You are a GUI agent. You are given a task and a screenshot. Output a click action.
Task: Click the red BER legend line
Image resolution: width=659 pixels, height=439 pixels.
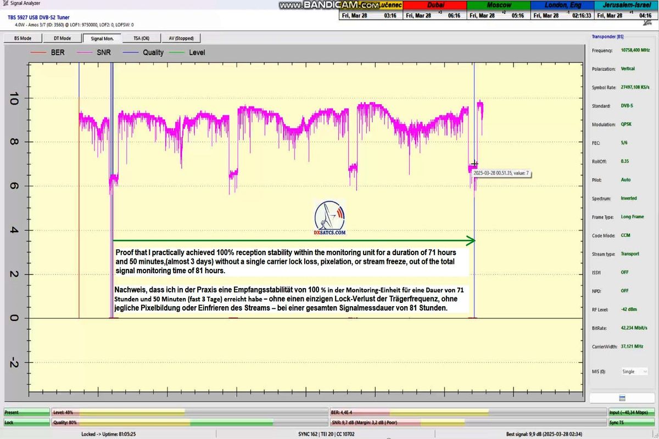pyautogui.click(x=39, y=53)
